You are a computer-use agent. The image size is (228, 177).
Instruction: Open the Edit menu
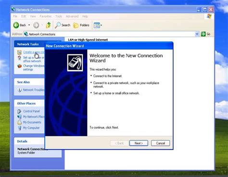click(24, 16)
